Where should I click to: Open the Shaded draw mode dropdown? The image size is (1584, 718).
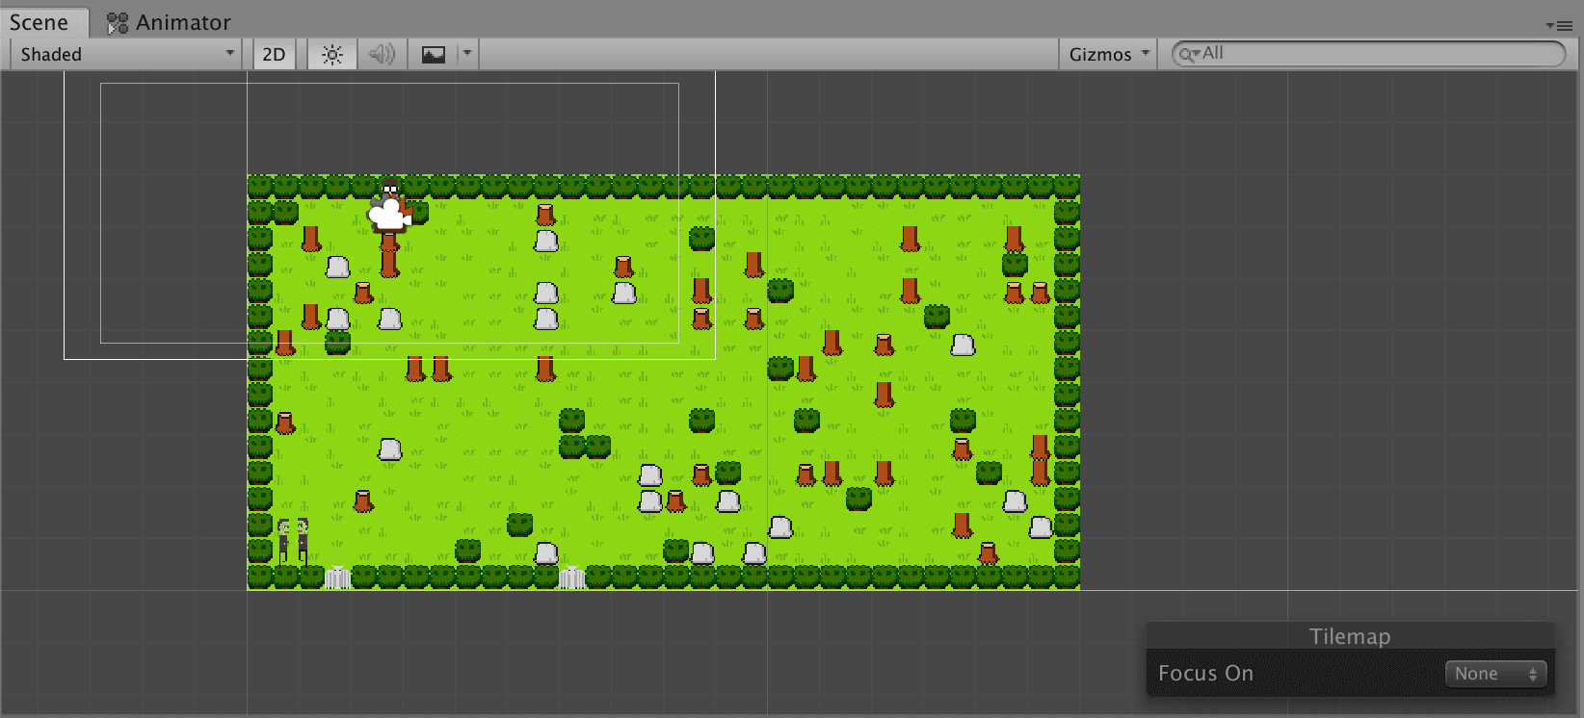tap(125, 54)
